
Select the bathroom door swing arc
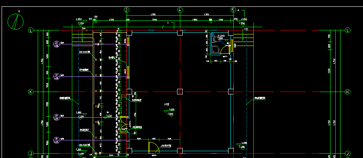coord(224,49)
